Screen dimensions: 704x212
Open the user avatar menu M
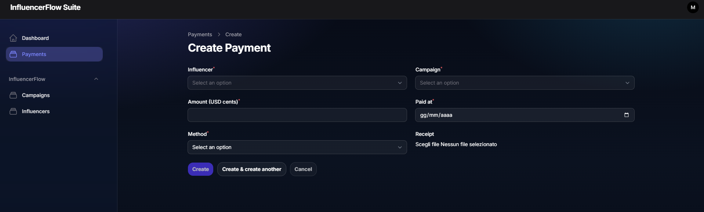tap(693, 7)
